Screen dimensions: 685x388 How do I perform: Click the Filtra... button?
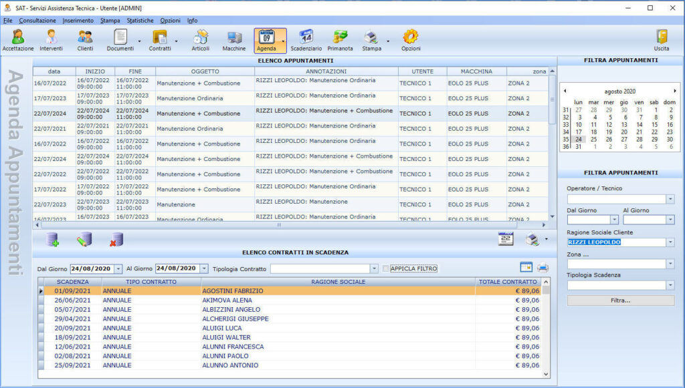tap(620, 301)
